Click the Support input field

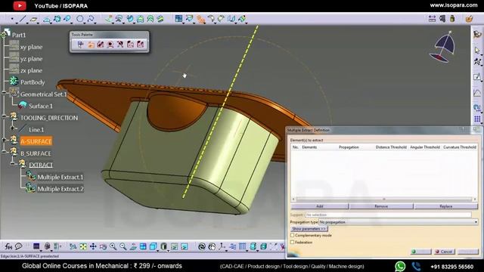[388, 215]
